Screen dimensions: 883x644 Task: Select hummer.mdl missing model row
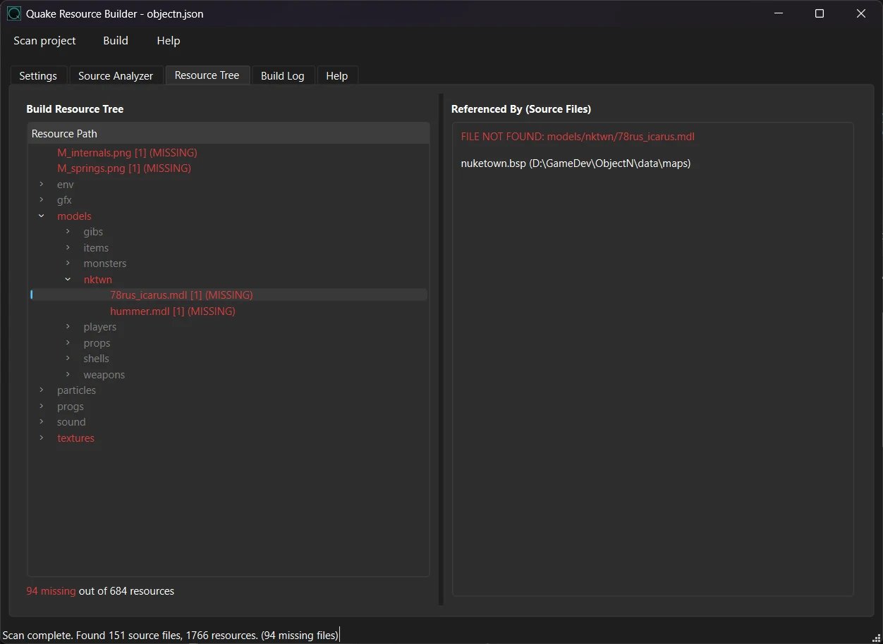click(x=173, y=311)
